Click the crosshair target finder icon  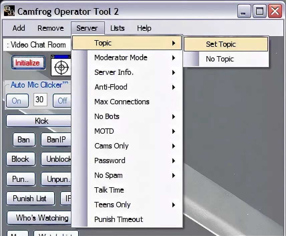[61, 66]
